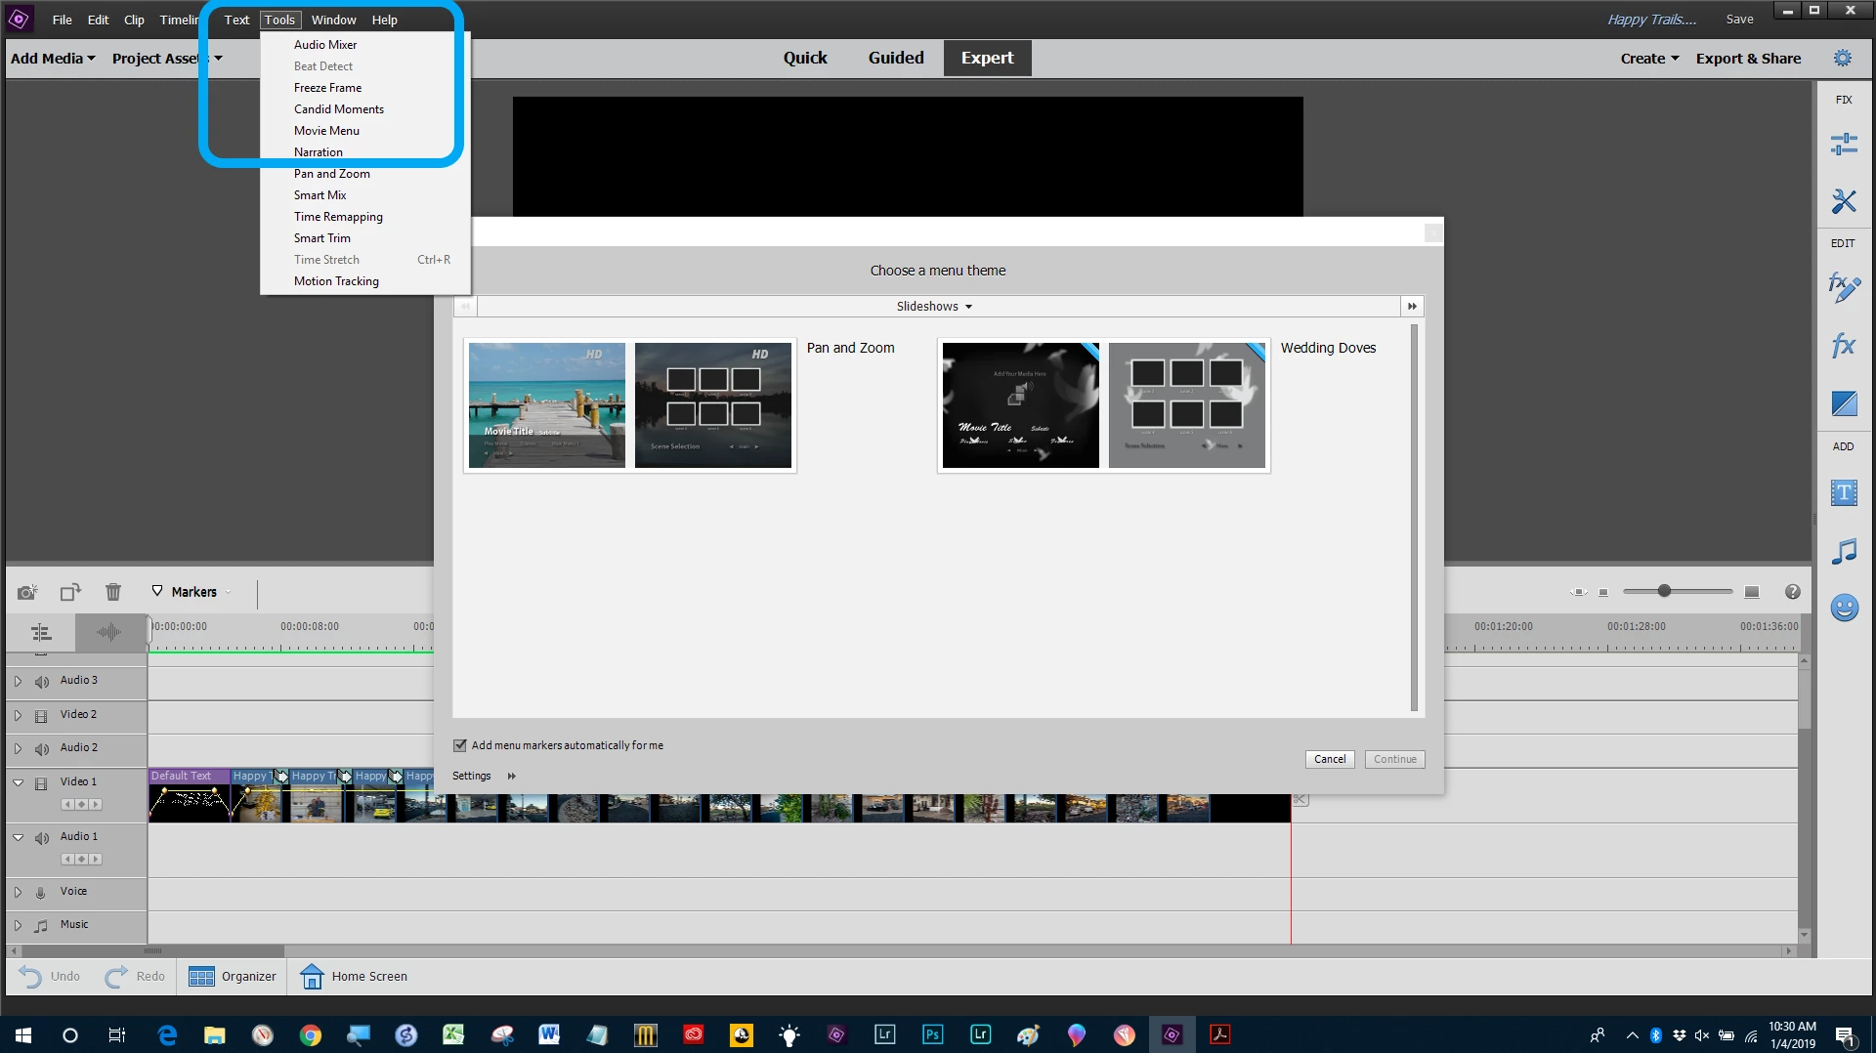The width and height of the screenshot is (1876, 1053).
Task: Open Photoshop from the taskbar
Action: pyautogui.click(x=932, y=1034)
